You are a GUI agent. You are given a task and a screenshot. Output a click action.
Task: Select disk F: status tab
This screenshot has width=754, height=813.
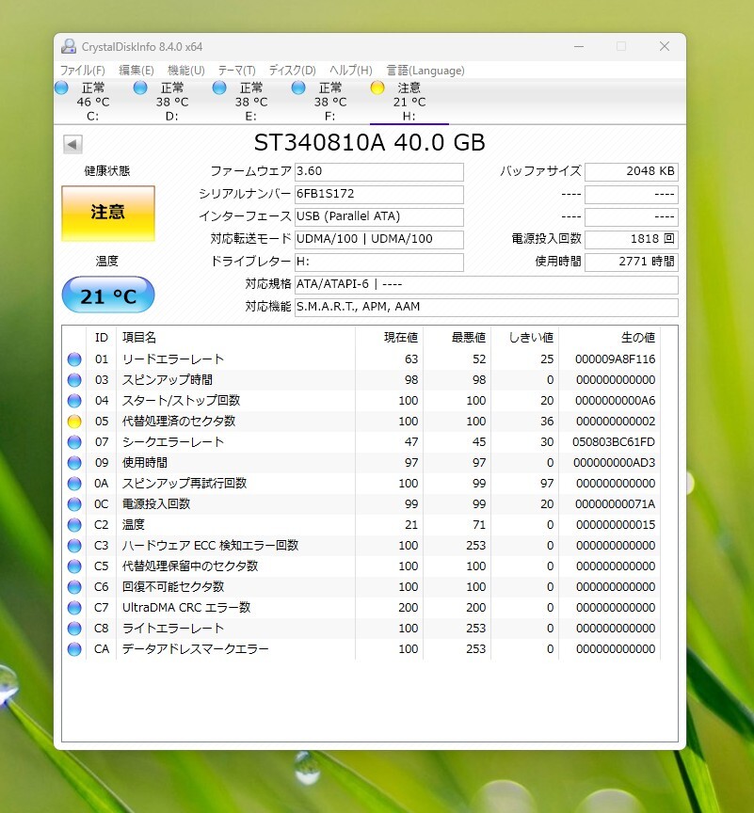[x=330, y=103]
